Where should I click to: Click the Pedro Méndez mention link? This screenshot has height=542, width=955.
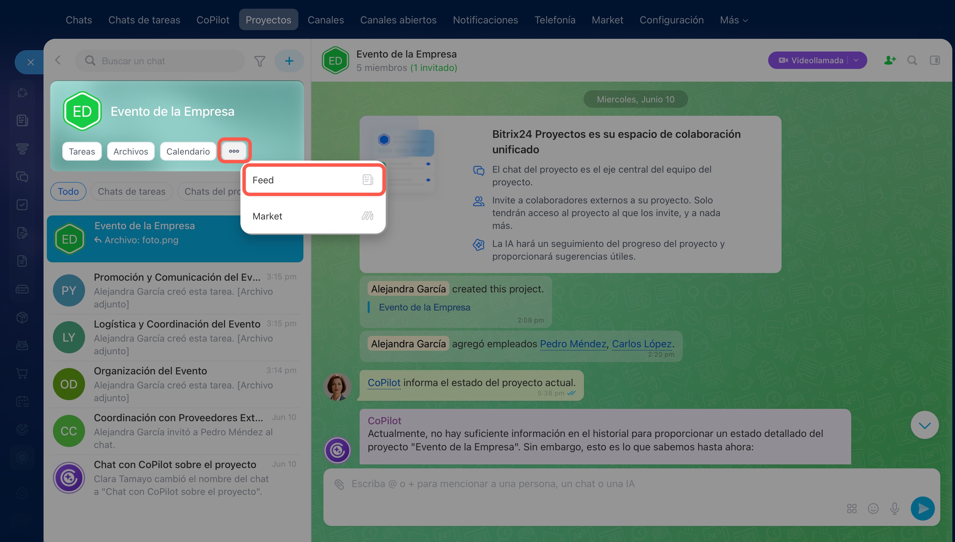click(x=573, y=344)
